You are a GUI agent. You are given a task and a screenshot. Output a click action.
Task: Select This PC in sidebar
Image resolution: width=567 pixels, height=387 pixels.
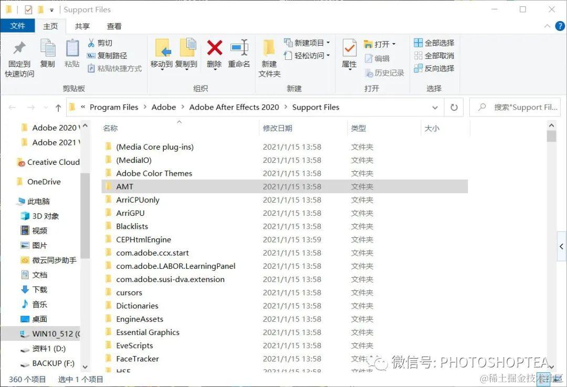click(34, 202)
